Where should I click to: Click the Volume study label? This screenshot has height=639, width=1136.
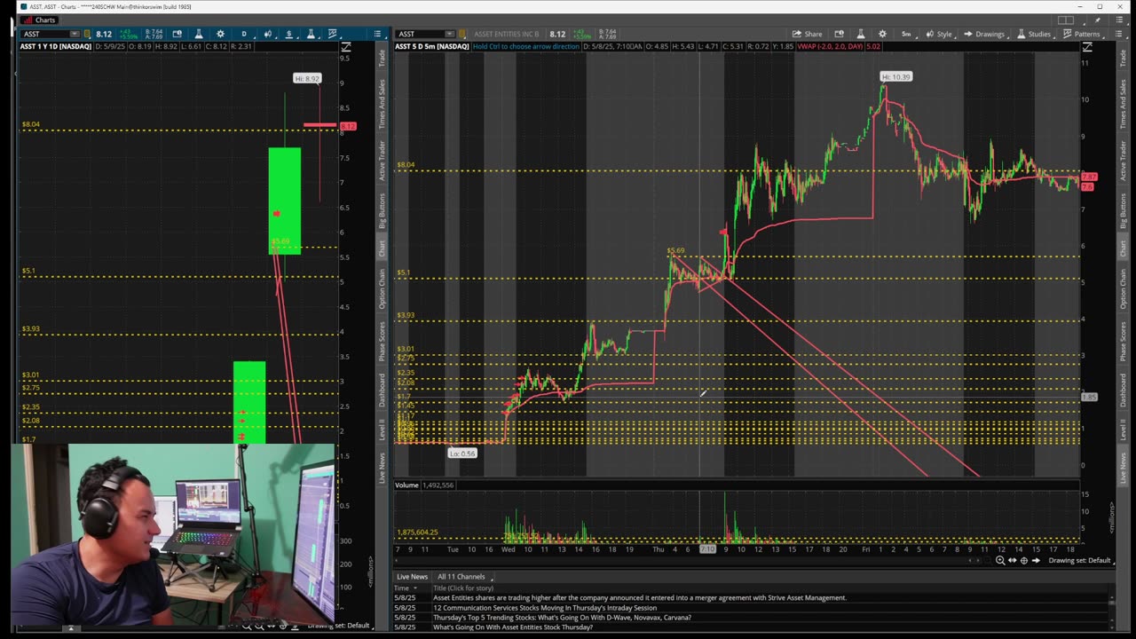tap(406, 485)
